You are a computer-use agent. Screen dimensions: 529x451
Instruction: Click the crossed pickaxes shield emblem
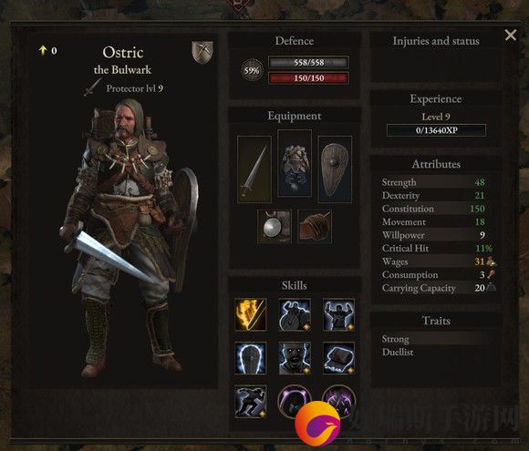pos(202,52)
